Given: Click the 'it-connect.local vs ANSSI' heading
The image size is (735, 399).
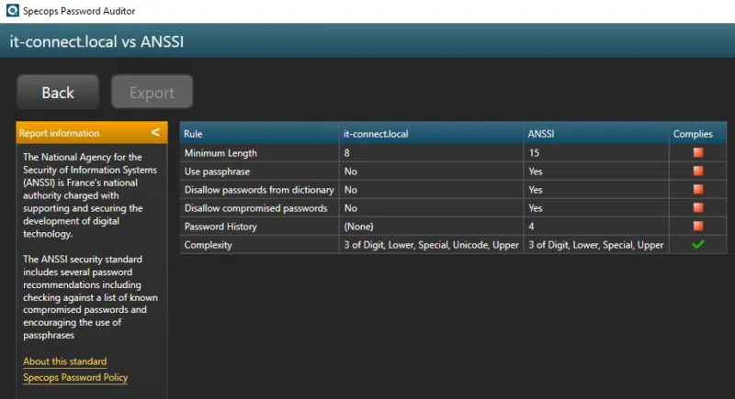Looking at the screenshot, I should pyautogui.click(x=96, y=41).
